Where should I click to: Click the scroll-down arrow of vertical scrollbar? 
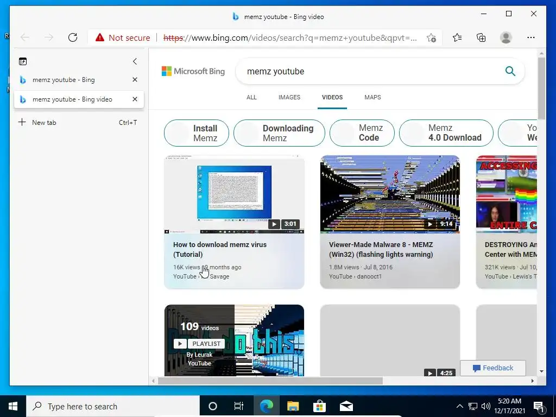(x=541, y=371)
